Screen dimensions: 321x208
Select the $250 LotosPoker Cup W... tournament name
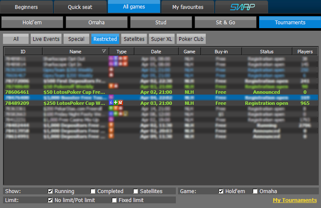[x=74, y=103]
